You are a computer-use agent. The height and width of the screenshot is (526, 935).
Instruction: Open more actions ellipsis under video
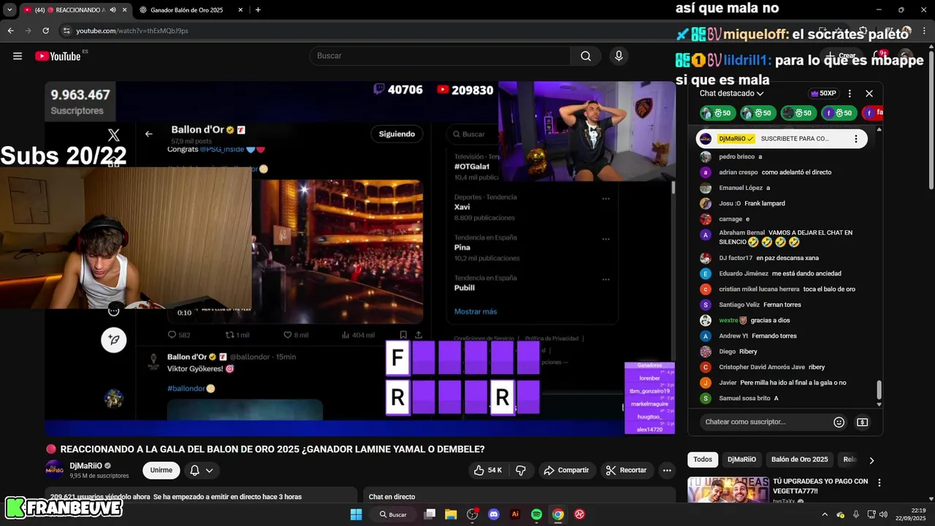pyautogui.click(x=667, y=470)
